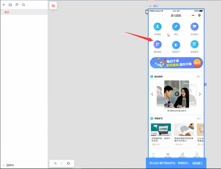The image size is (221, 169).
Task: Click the mini program close target icon
Action: coord(199,15)
